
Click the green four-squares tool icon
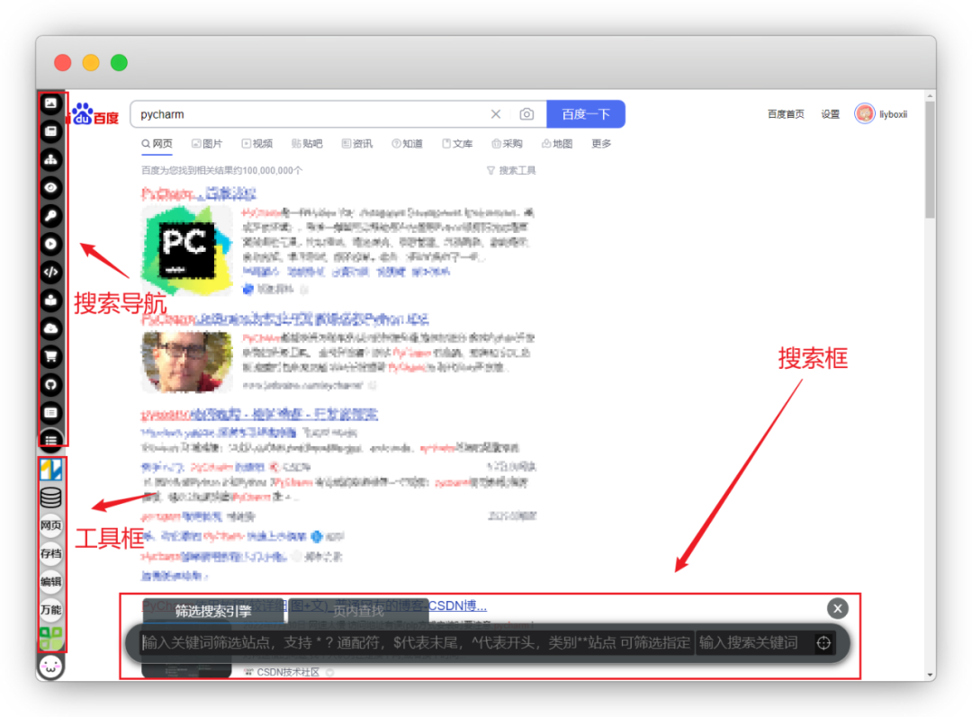[x=50, y=638]
